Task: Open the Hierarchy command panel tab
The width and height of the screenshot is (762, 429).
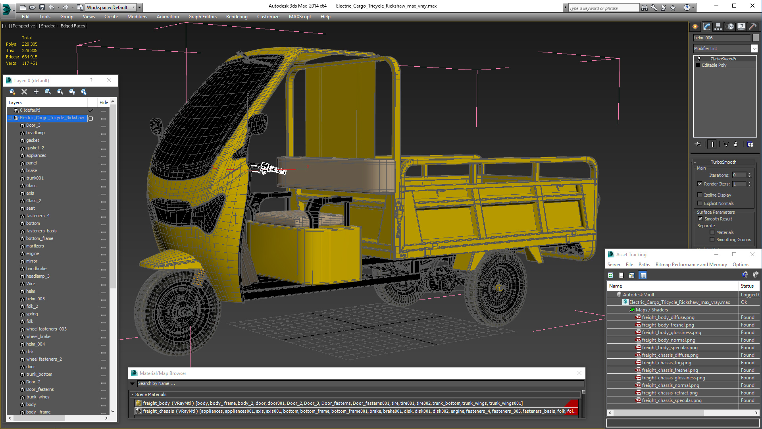Action: 718,27
